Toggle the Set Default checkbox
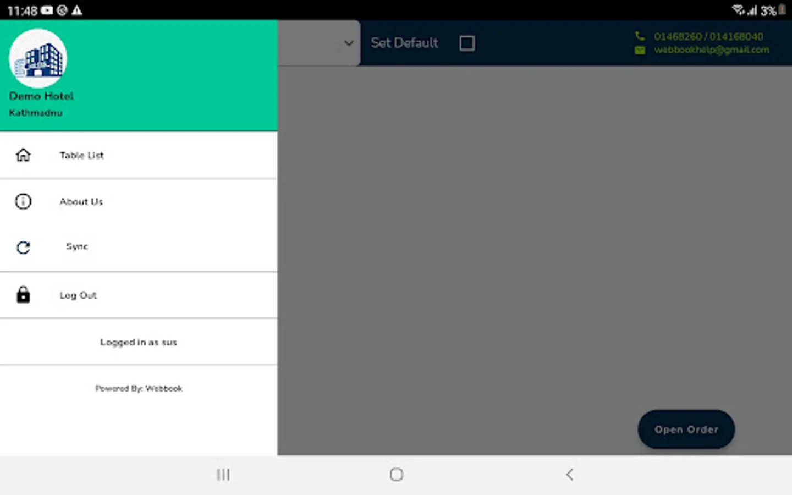Image resolution: width=792 pixels, height=495 pixels. (467, 43)
